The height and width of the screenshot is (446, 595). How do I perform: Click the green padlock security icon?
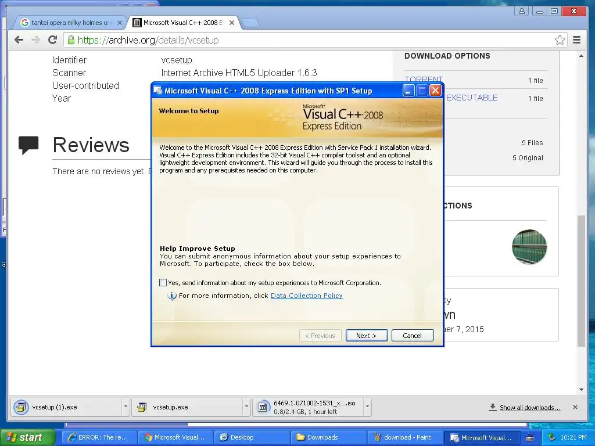(71, 40)
